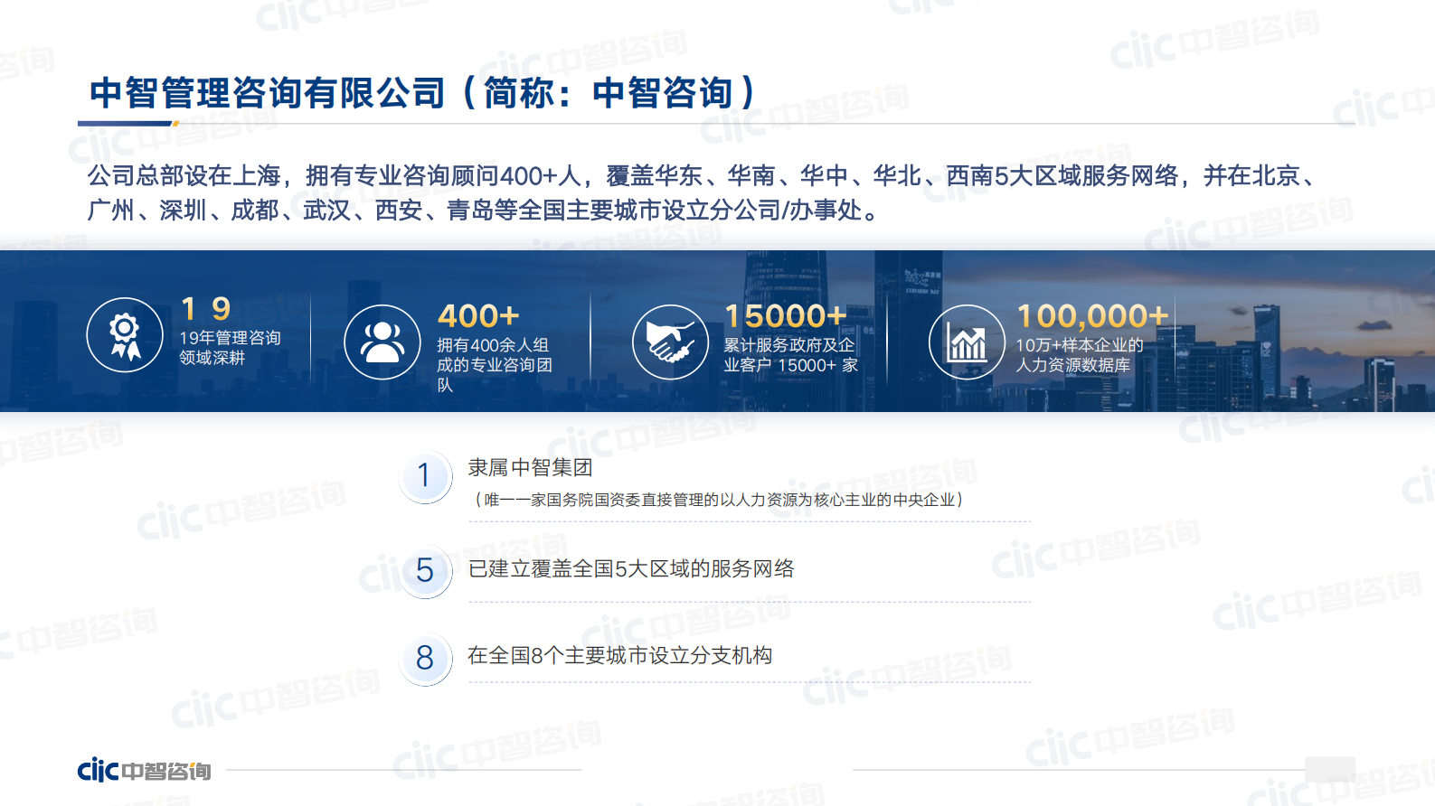Viewport: 1435px width, 806px height.
Task: Select the numbered circle 8
Action: coord(425,658)
